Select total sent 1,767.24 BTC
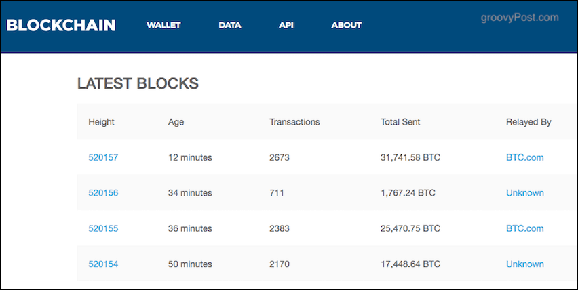Image resolution: width=578 pixels, height=290 pixels. pyautogui.click(x=408, y=193)
